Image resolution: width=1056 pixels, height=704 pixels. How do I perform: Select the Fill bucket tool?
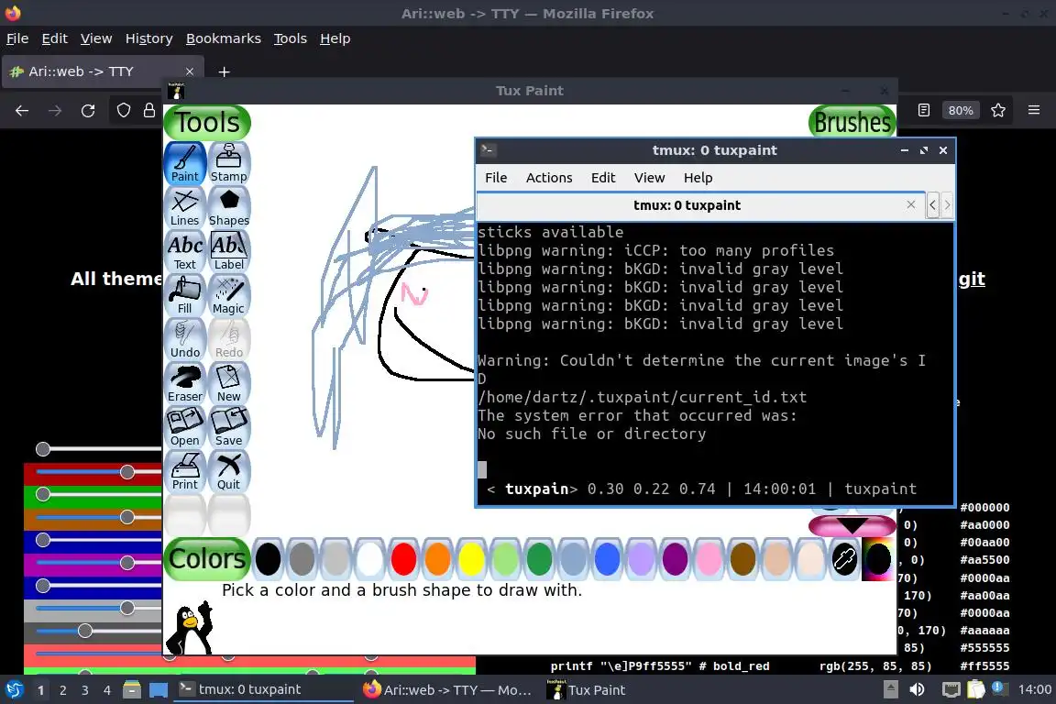184,294
